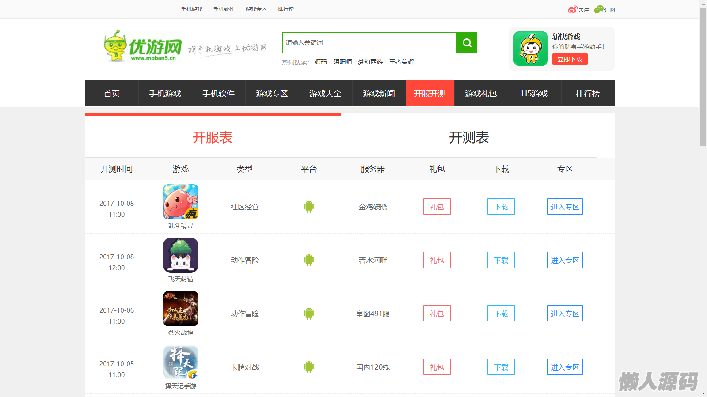This screenshot has width=707, height=397.
Task: Click the 卡牌对战 type cell
Action: (245, 367)
